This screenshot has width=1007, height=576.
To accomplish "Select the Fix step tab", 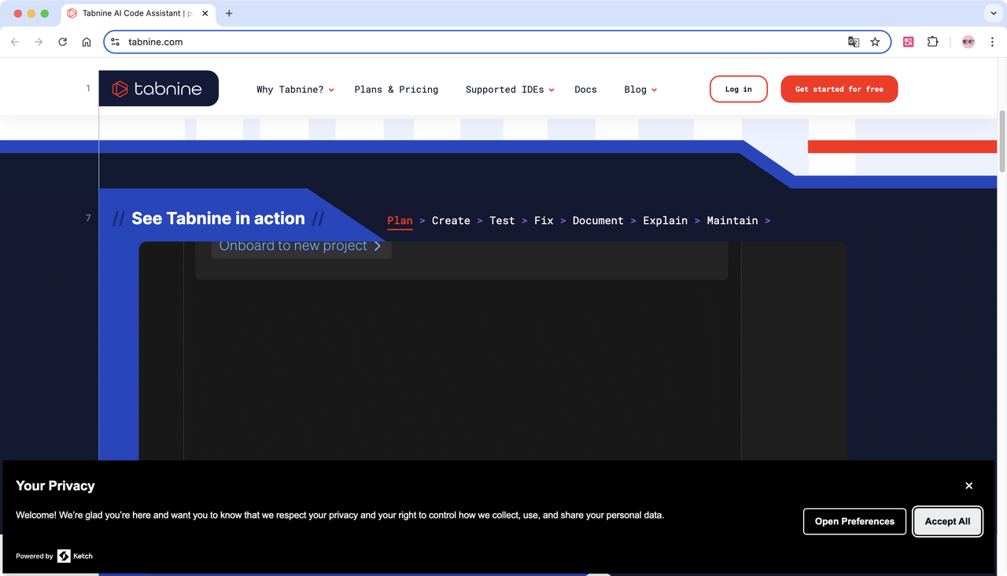I will [544, 221].
